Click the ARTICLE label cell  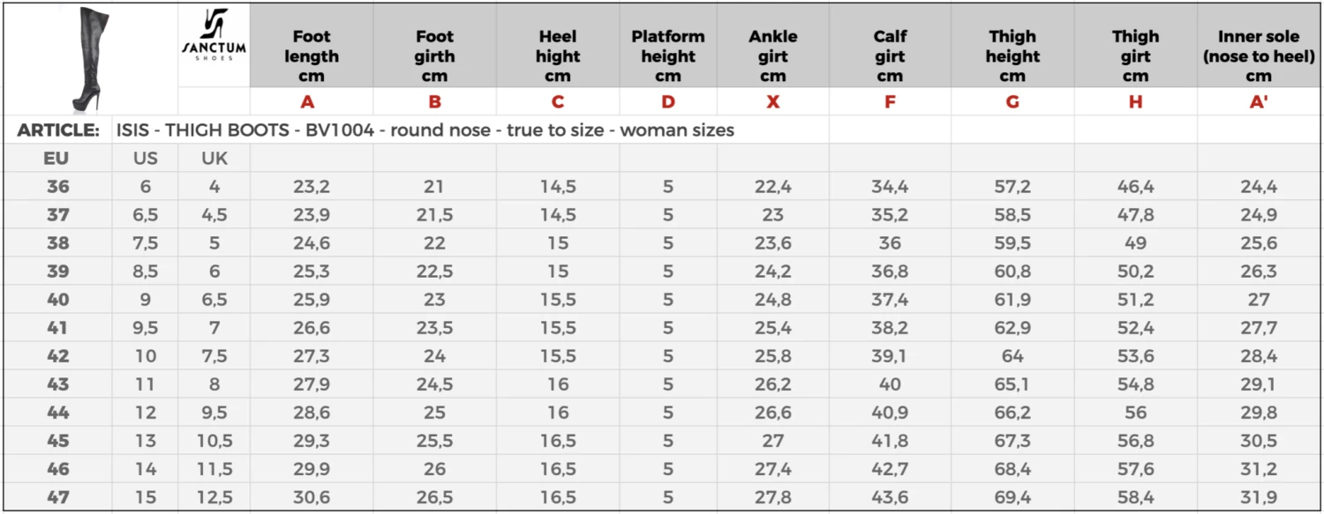click(57, 131)
